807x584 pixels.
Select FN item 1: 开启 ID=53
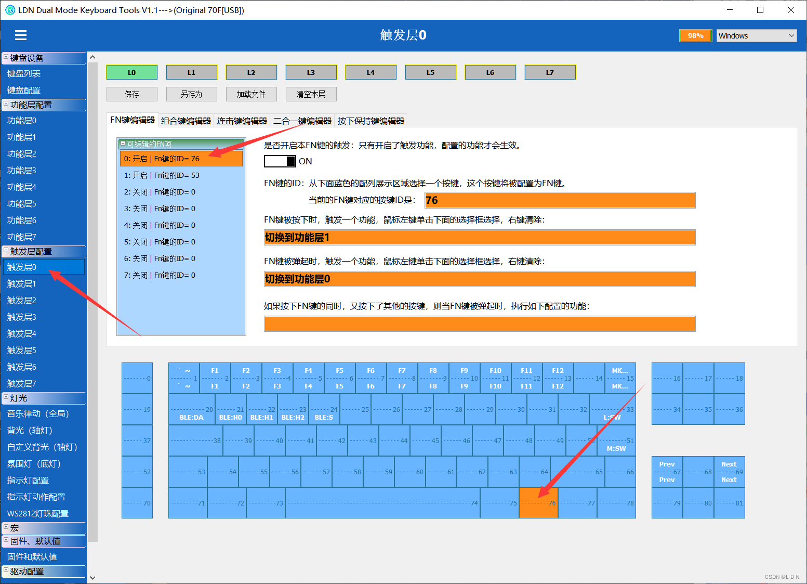click(181, 175)
